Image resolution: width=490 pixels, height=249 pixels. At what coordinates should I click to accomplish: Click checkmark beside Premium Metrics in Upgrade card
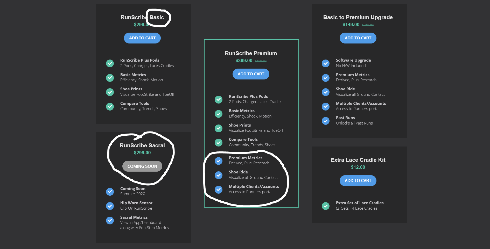(x=326, y=78)
